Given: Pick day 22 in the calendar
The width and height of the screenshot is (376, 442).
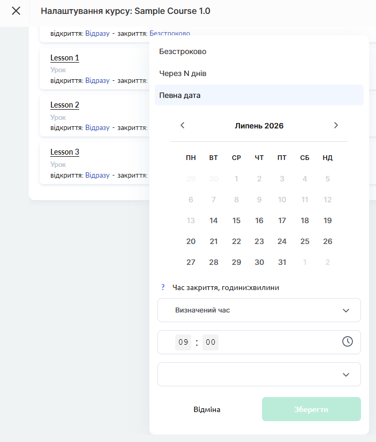Looking at the screenshot, I should (x=236, y=241).
